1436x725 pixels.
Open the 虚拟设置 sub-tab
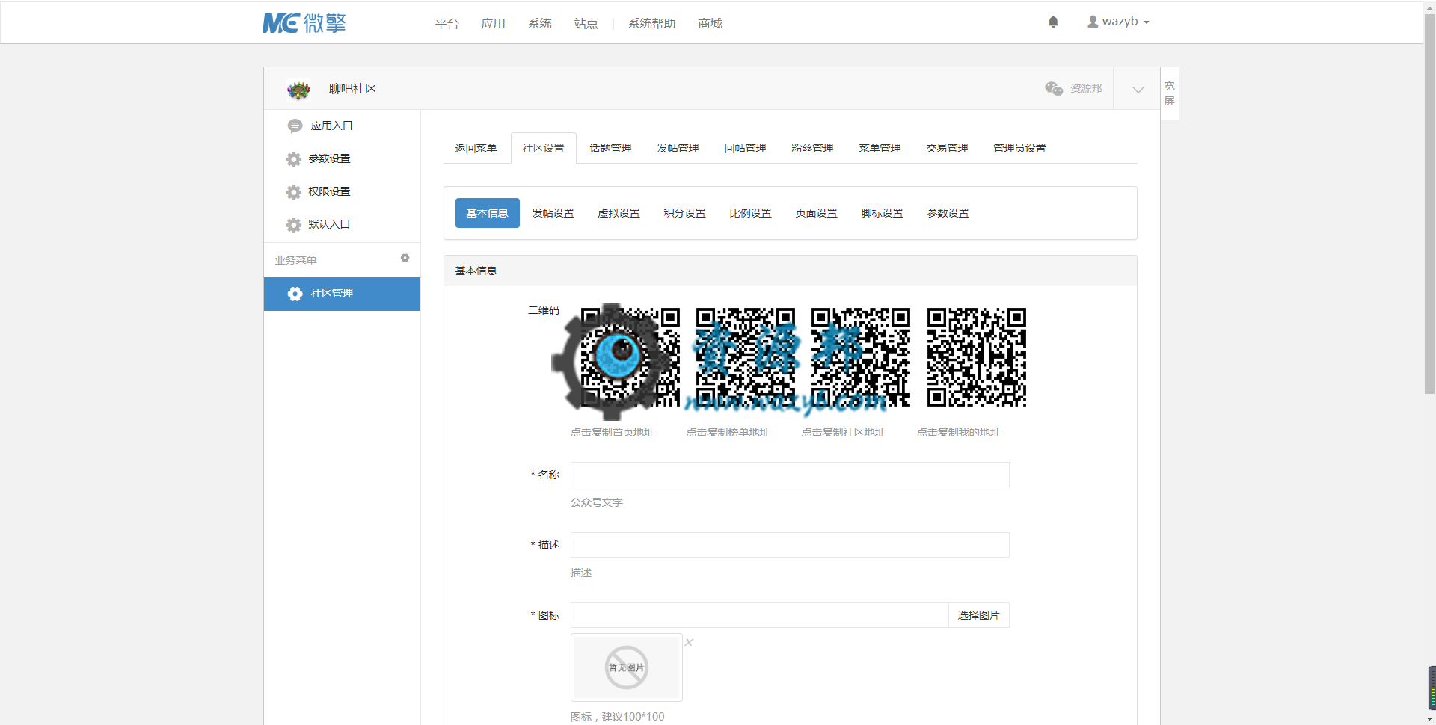pos(619,213)
